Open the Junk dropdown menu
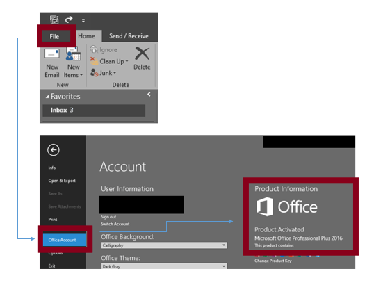The width and height of the screenshot is (374, 285). click(x=104, y=73)
